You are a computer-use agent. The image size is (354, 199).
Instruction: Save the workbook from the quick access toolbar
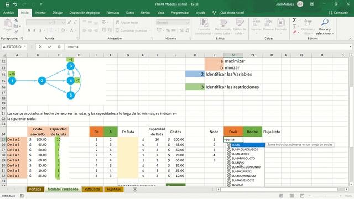coord(7,4)
